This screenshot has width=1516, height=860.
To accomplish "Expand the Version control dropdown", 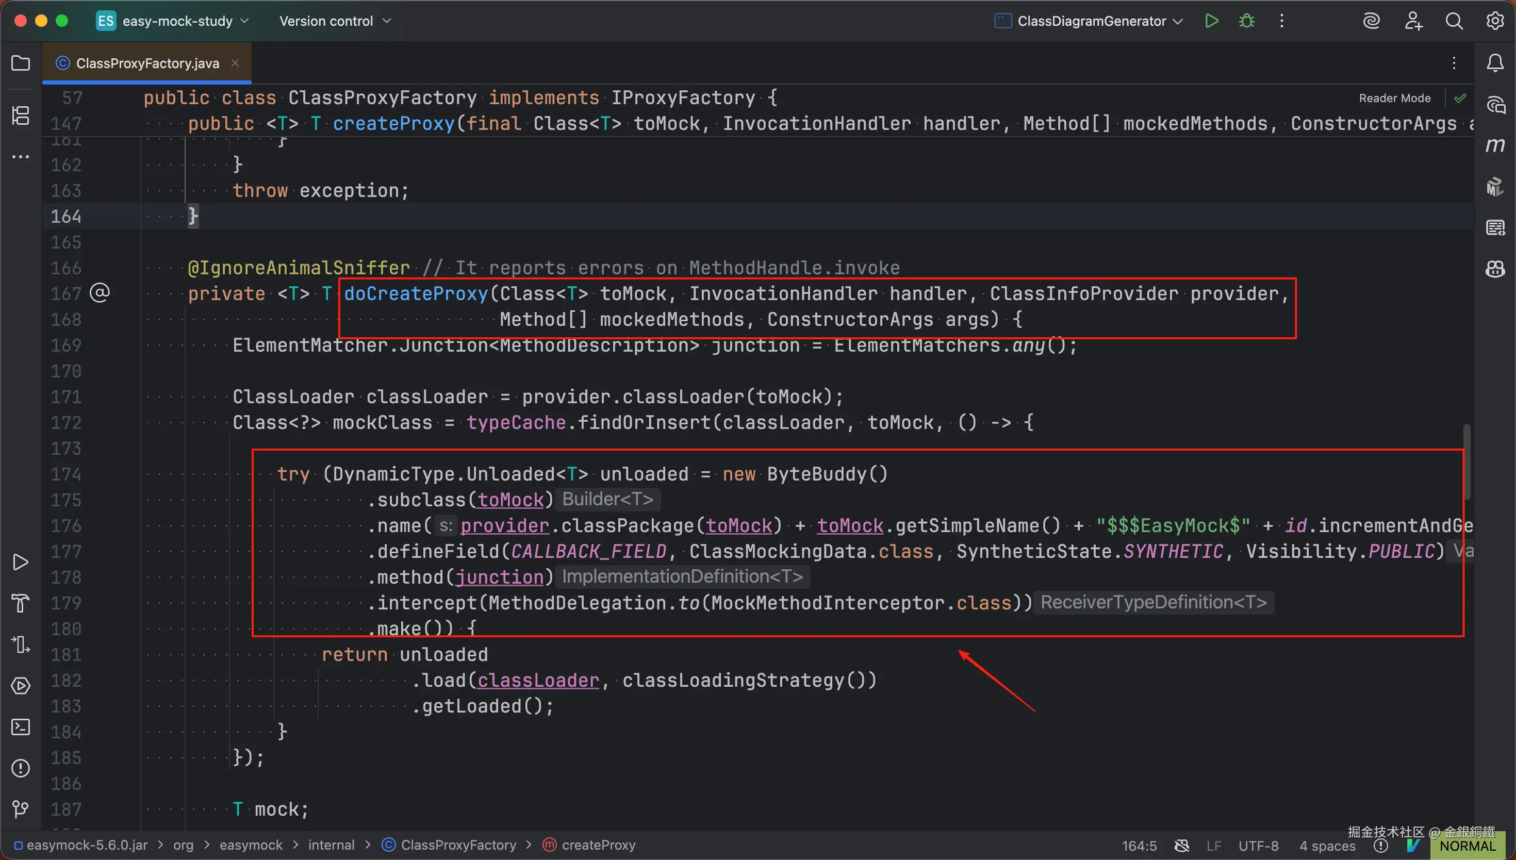I will pyautogui.click(x=335, y=21).
